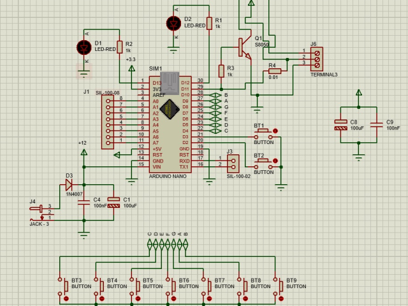Click the C8 100uF value text

357,128
